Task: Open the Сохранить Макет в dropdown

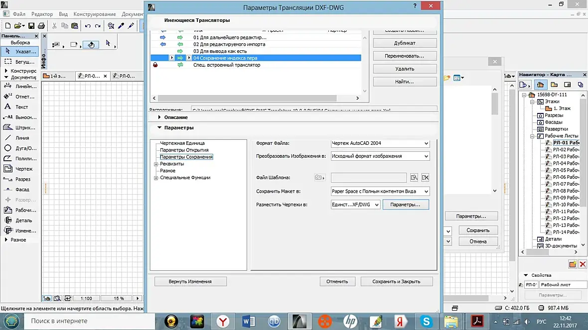Action: point(380,192)
